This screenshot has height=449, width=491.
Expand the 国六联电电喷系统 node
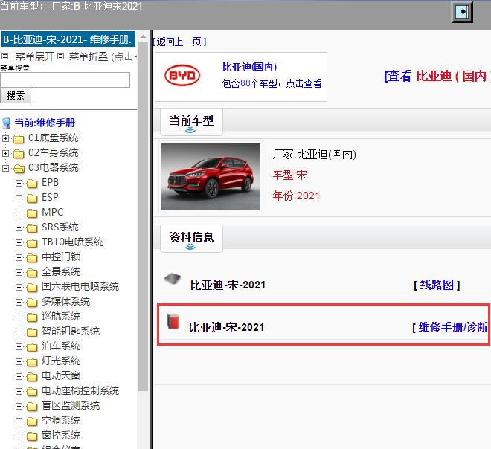point(19,287)
